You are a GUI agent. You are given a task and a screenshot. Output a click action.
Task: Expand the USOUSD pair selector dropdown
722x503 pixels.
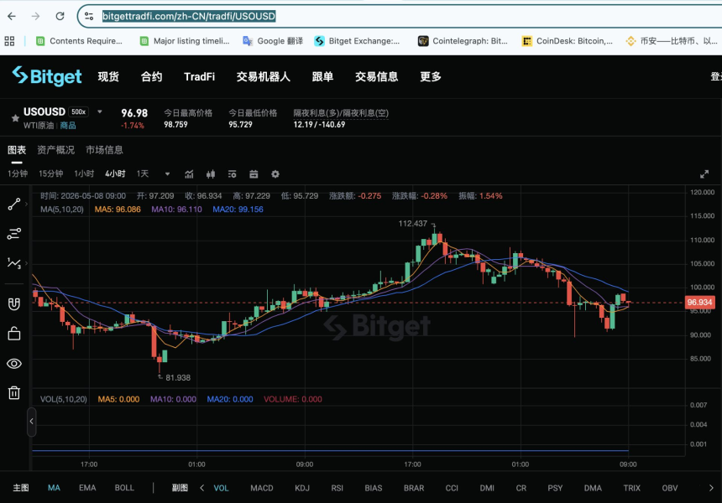click(x=100, y=111)
